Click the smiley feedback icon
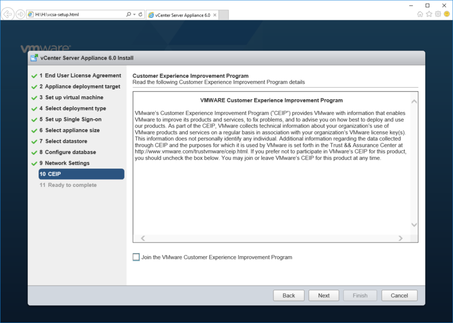453x323 pixels. (x=447, y=14)
